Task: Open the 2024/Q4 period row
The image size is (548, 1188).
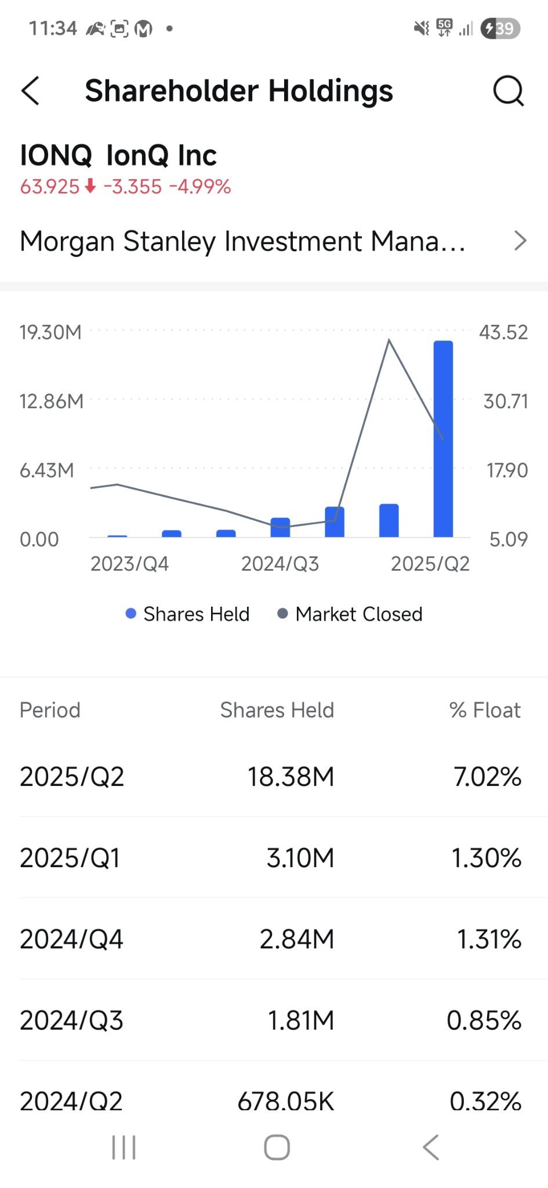Action: pos(274,939)
